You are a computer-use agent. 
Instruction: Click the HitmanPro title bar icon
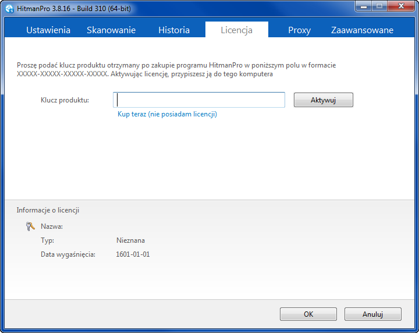coord(9,9)
